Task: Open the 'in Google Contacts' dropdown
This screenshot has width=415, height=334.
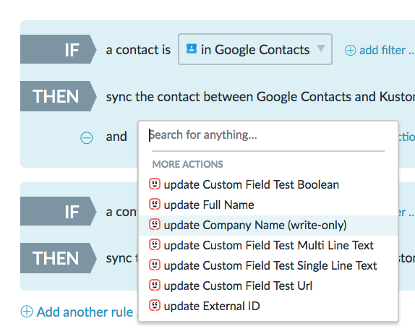Action: click(x=255, y=49)
